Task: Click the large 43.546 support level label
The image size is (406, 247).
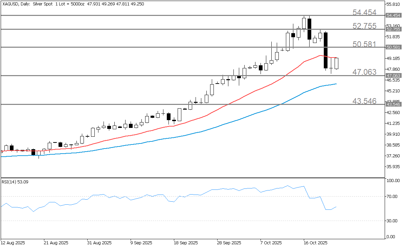Action: [364, 101]
